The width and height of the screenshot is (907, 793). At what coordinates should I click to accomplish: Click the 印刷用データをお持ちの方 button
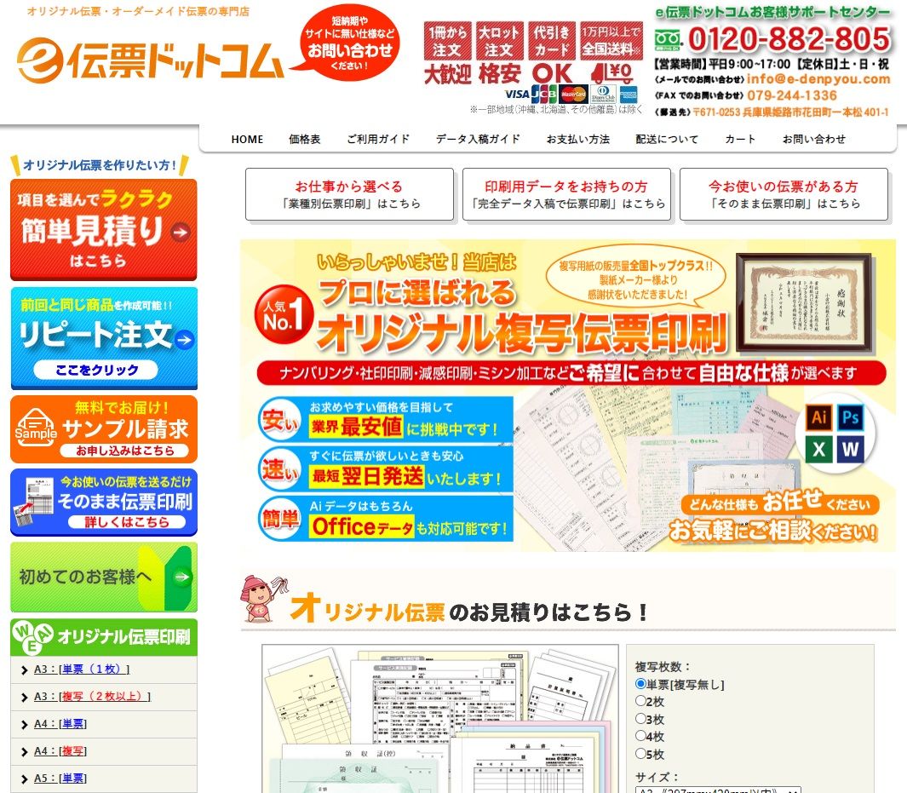(566, 194)
